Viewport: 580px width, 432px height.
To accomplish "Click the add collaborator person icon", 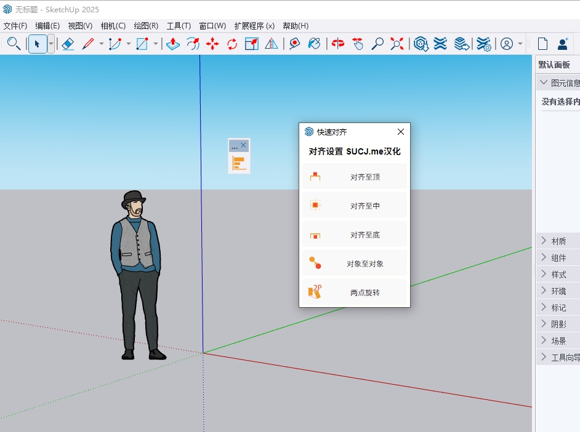I will click(x=563, y=44).
